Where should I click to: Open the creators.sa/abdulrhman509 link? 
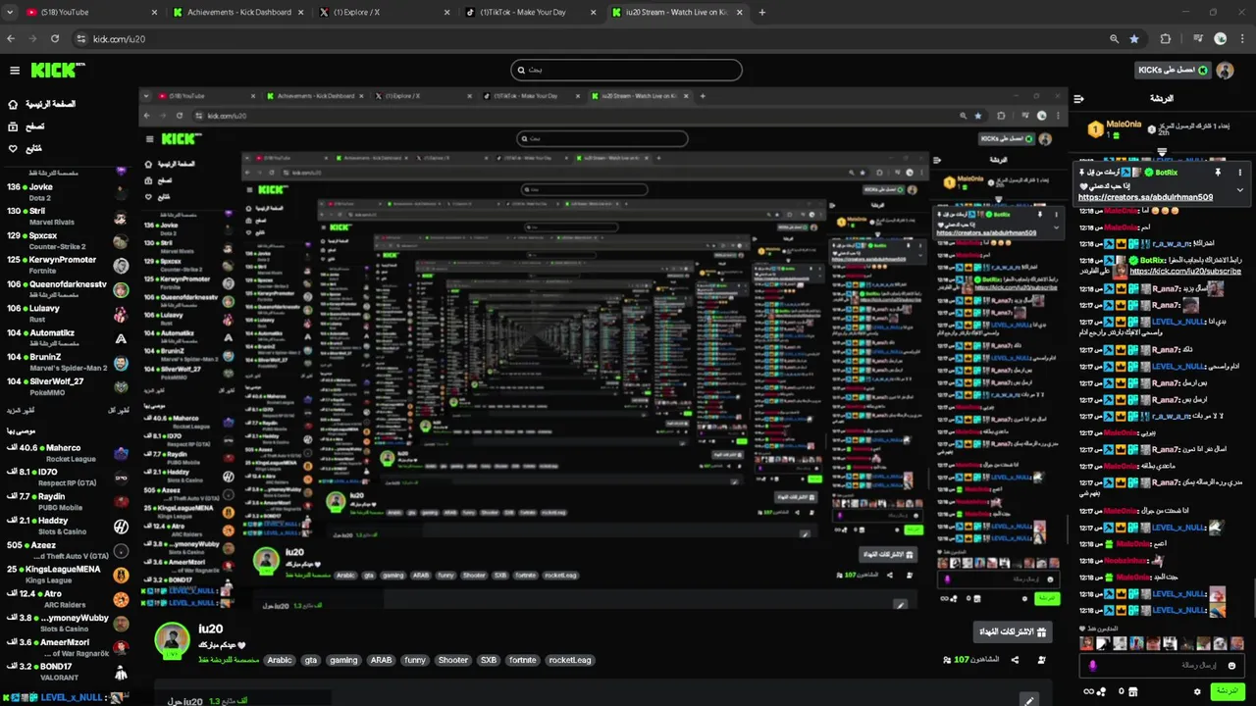1145,197
